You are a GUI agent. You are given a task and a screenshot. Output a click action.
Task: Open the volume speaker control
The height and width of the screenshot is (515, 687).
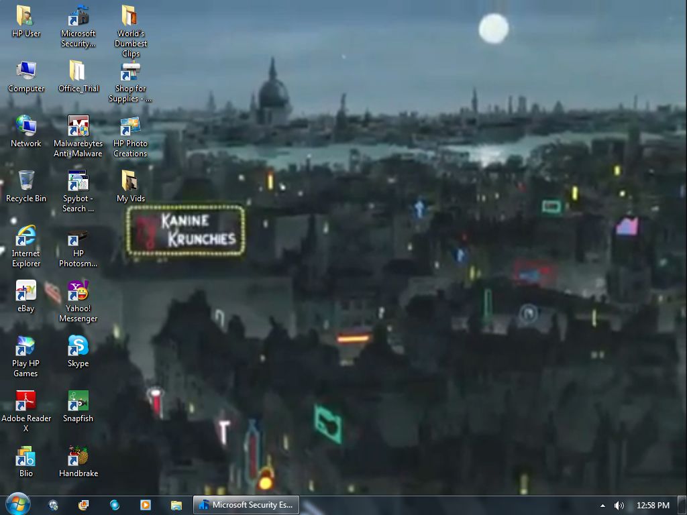(619, 506)
